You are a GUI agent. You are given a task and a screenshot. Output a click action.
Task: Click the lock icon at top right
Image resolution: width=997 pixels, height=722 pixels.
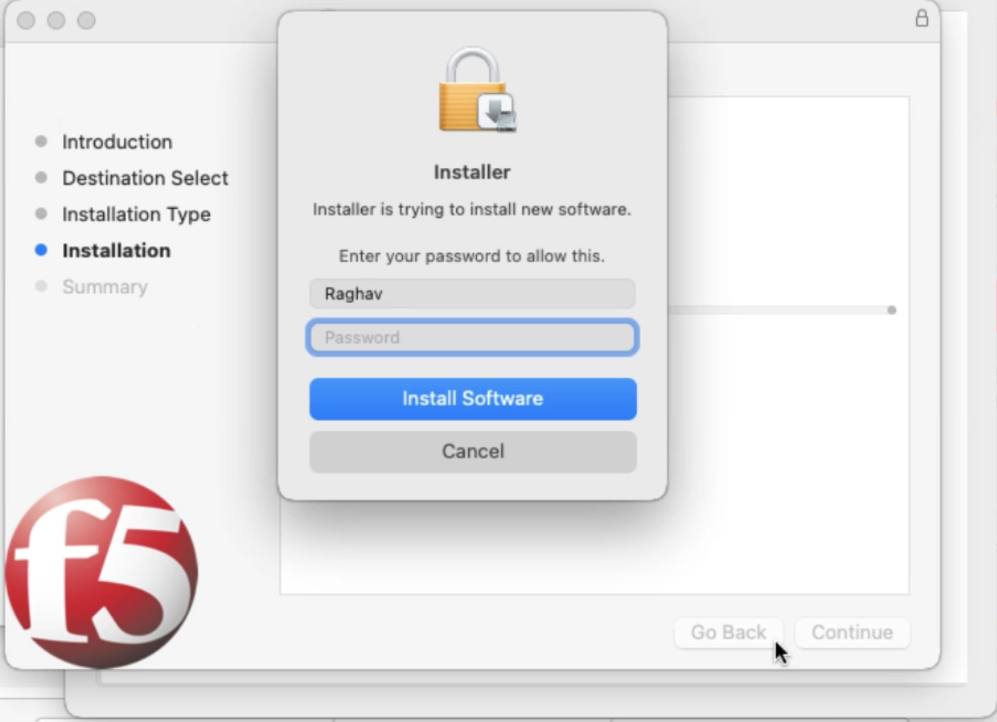tap(922, 18)
